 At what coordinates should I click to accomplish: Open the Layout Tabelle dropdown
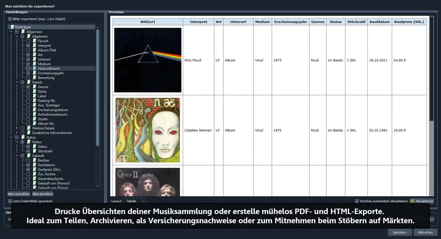coord(135,201)
